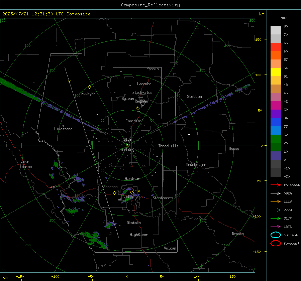Click the cyan 'current' oval legend icon
This screenshot has width=301, height=281.
pyautogui.click(x=276, y=235)
